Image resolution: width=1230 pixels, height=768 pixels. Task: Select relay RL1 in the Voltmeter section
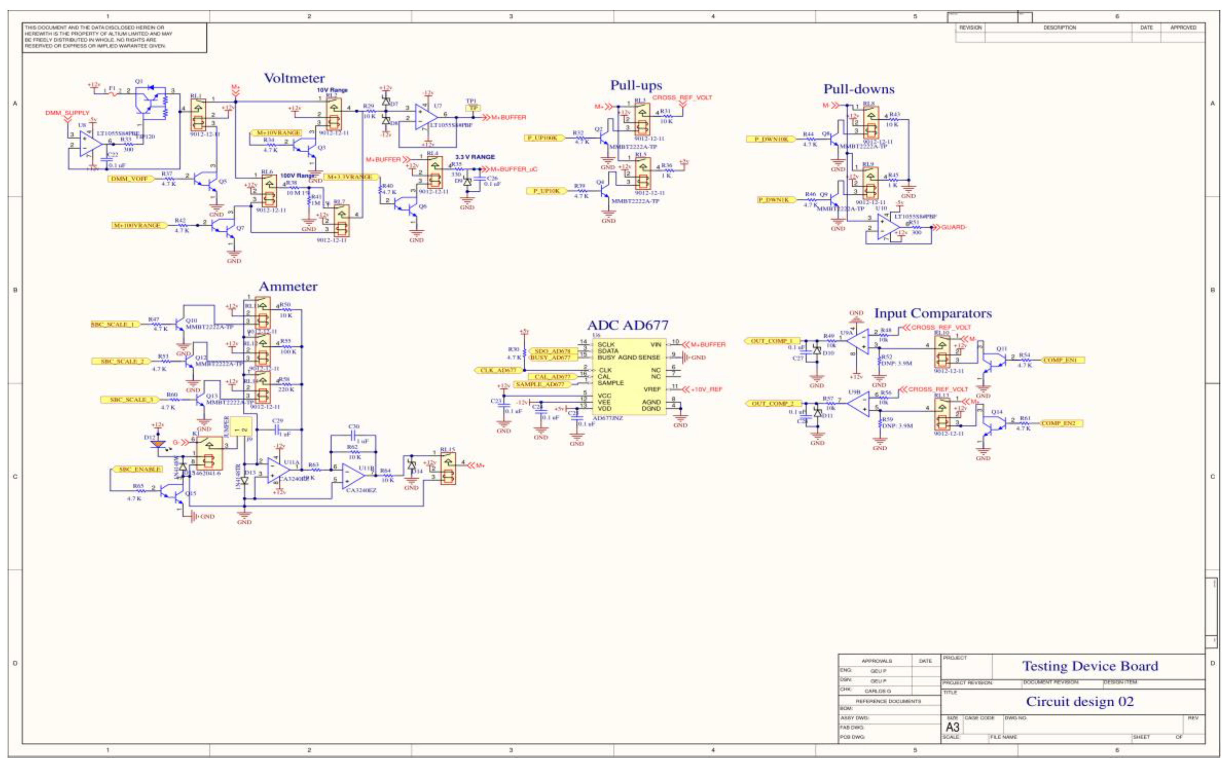(x=198, y=114)
